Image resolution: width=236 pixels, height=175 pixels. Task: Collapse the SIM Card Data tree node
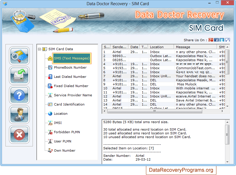tap(40, 49)
